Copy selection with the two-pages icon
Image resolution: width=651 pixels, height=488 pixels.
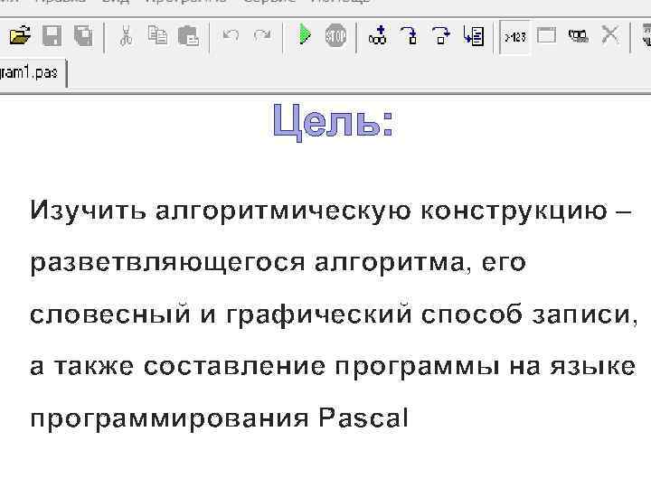tap(157, 35)
